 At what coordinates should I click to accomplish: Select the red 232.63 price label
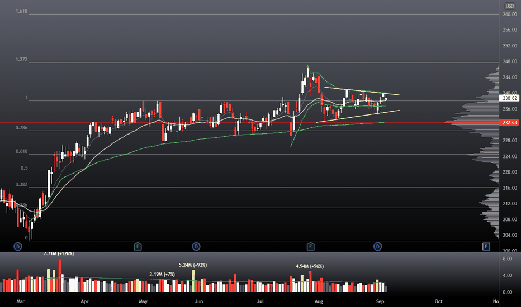point(509,122)
